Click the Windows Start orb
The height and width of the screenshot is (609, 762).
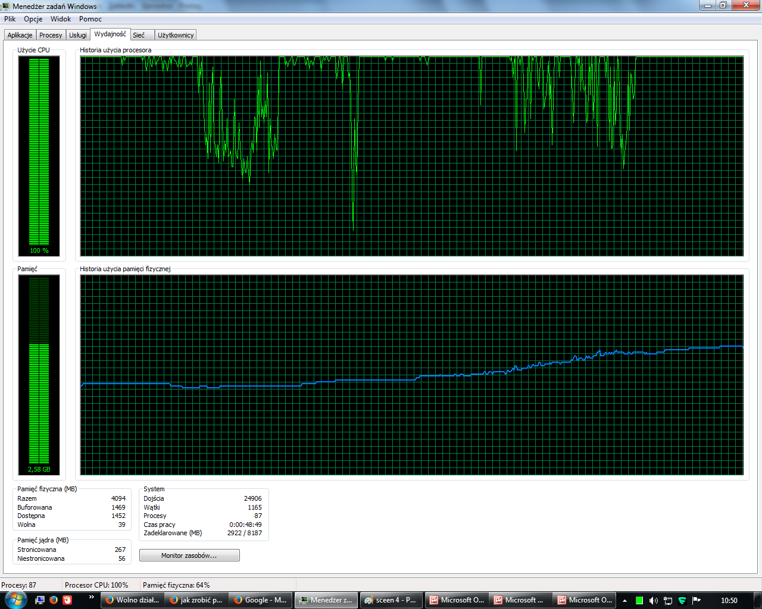(x=15, y=599)
